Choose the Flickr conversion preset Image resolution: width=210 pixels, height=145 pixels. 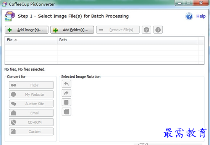[x=31, y=85]
